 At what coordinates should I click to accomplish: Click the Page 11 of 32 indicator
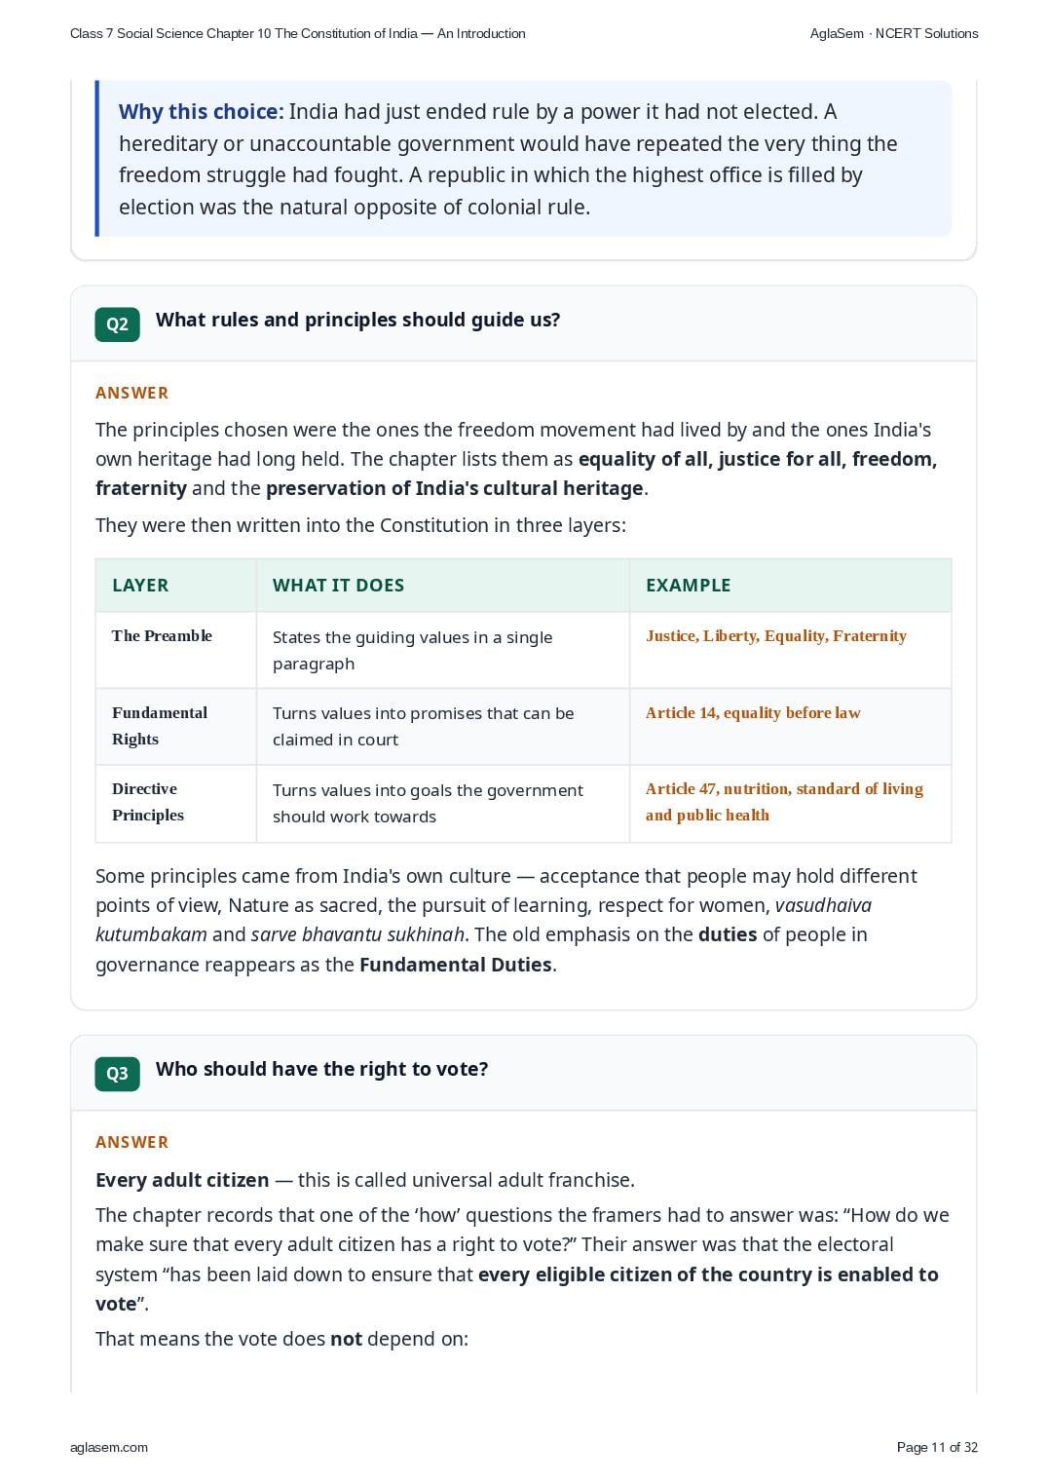[x=937, y=1447]
